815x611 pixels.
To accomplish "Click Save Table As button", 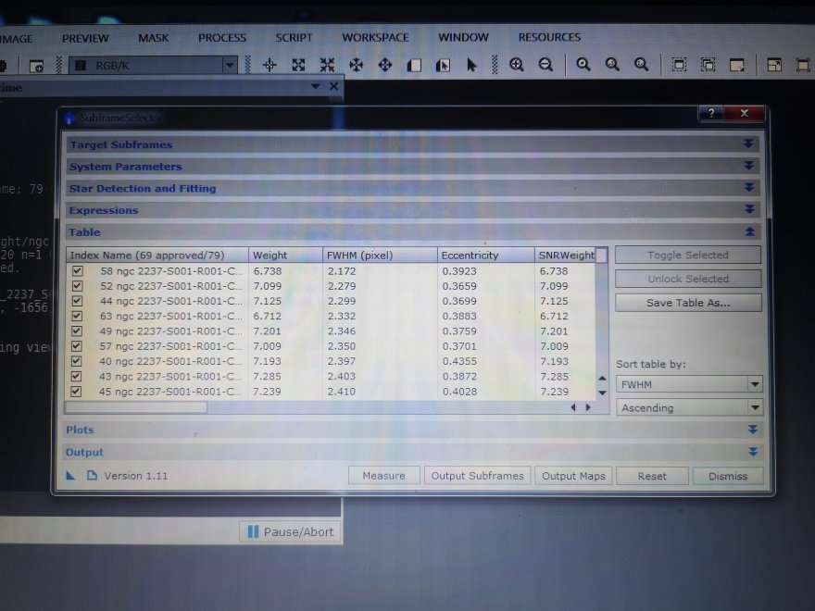I will tap(688, 303).
